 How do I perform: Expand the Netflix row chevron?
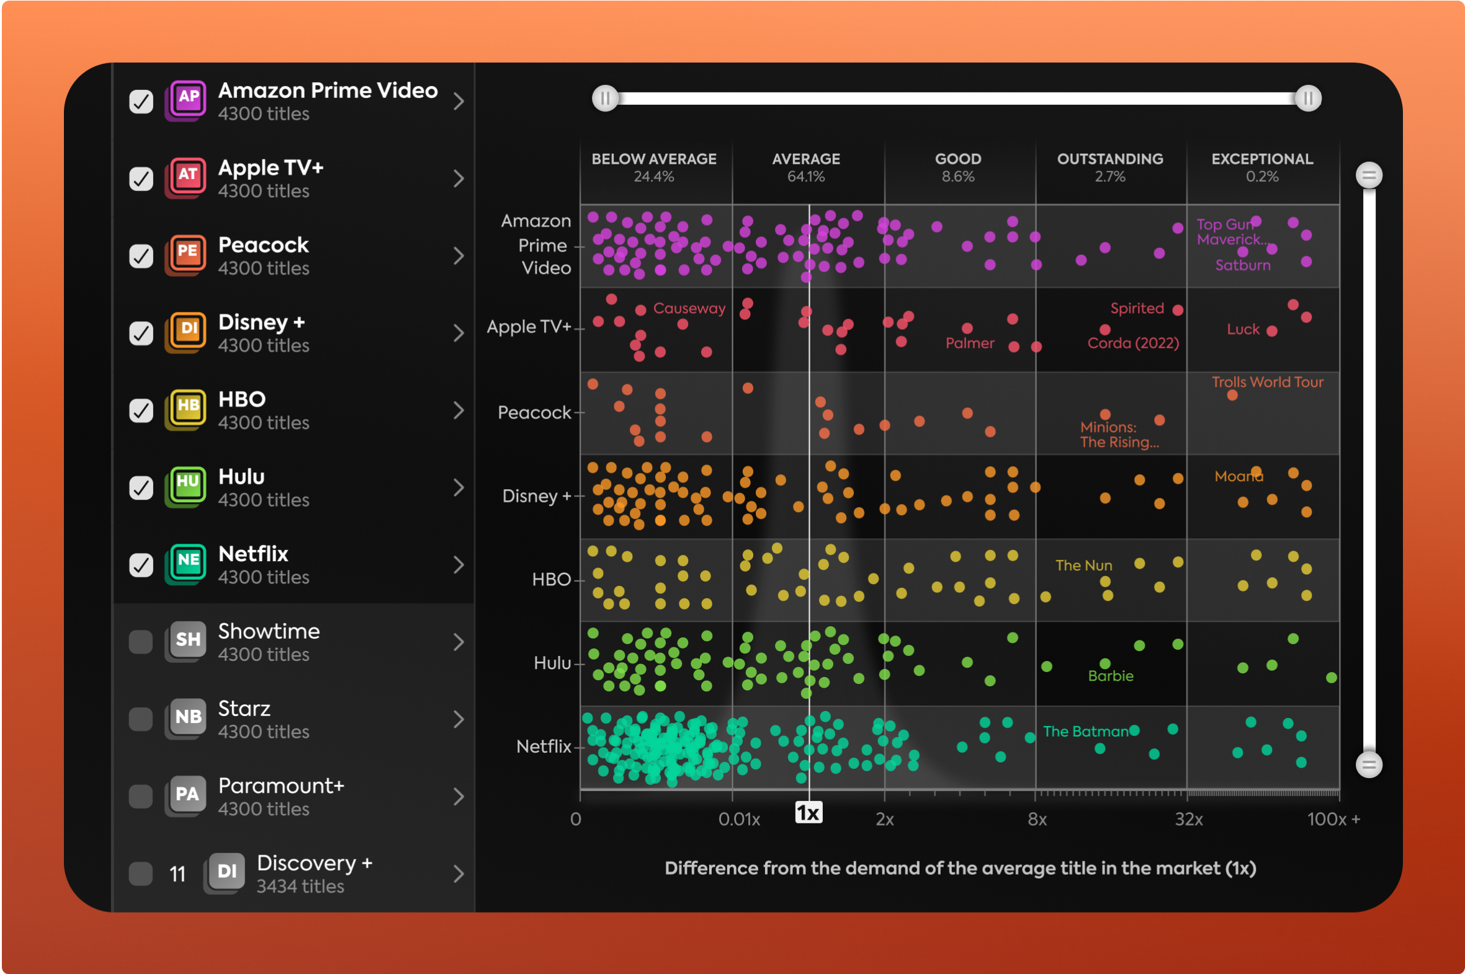click(459, 565)
